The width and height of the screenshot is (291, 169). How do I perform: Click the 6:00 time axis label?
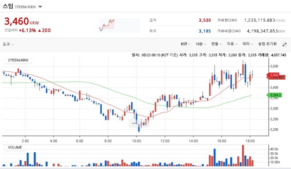point(80,141)
